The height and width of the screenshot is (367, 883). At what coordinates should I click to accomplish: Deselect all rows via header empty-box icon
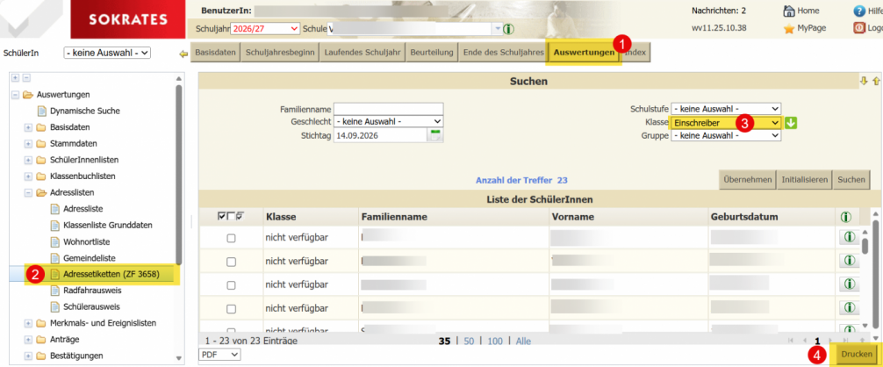pos(230,216)
